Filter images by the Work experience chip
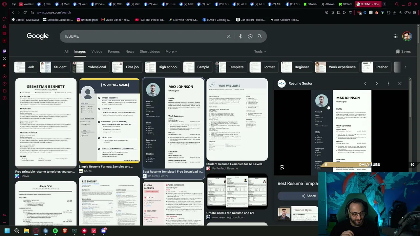Viewport: 420px width, 236px height. coord(336,67)
